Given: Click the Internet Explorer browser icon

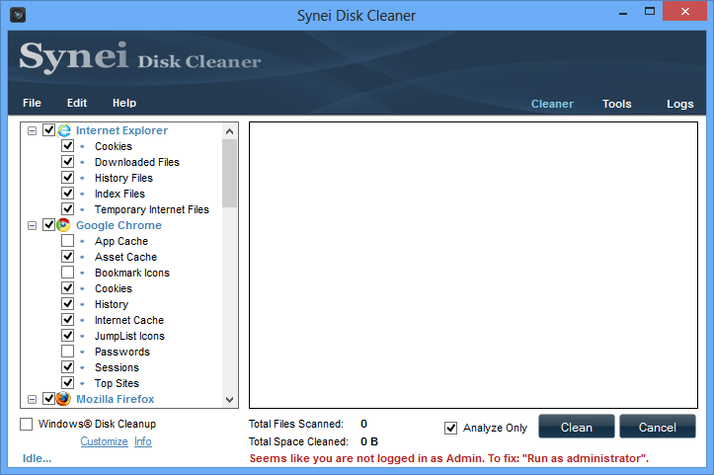Looking at the screenshot, I should (x=64, y=130).
